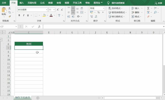Toggle underline formatting
Image resolution: width=165 pixels, height=100 pixels.
tap(28, 15)
